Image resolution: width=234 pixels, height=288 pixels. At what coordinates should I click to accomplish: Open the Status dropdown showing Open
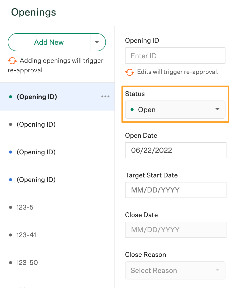(175, 110)
